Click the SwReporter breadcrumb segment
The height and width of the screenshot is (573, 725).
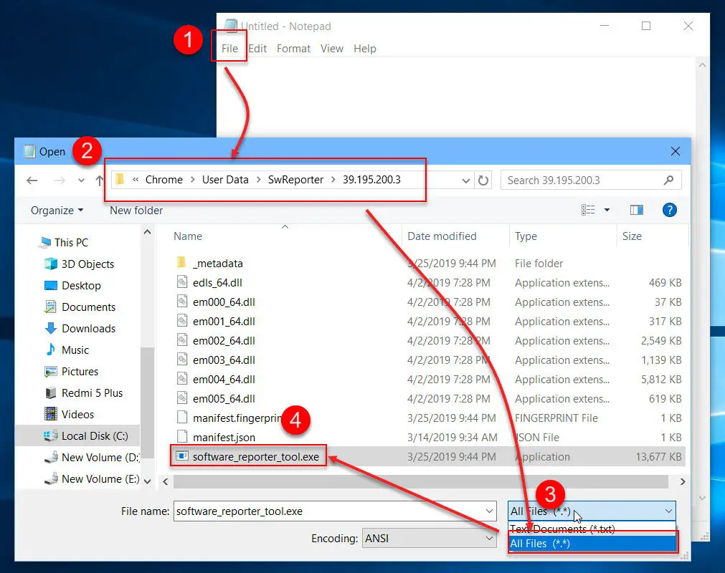coord(295,180)
